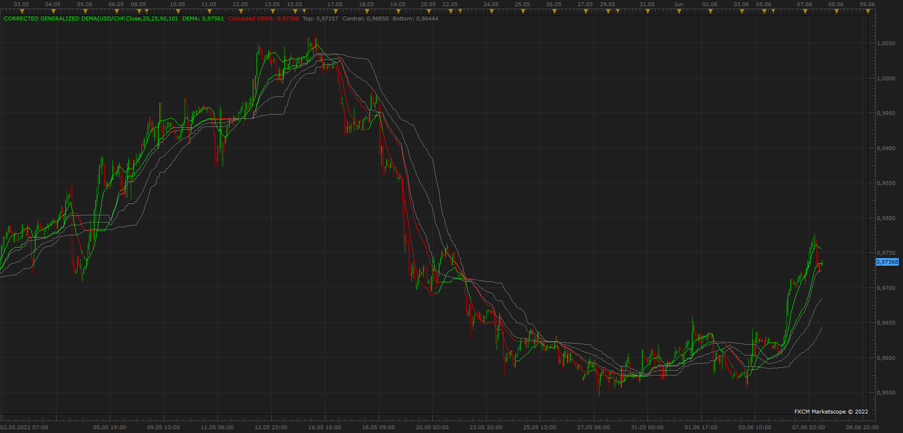903x433 pixels.
Task: Click the 07.06 03:00 time label
Action: (809, 427)
